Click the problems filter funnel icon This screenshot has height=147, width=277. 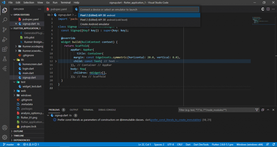[x=257, y=110]
